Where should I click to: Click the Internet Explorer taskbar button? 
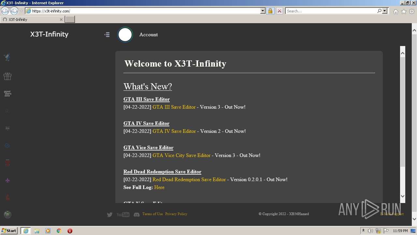click(25, 231)
